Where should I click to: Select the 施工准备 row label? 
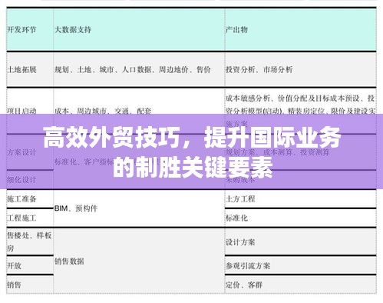[x=22, y=199]
